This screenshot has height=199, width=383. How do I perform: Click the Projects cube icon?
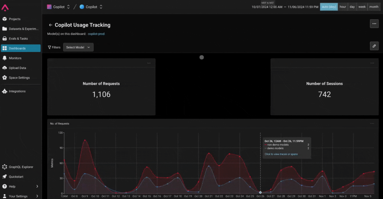[x=4, y=19]
